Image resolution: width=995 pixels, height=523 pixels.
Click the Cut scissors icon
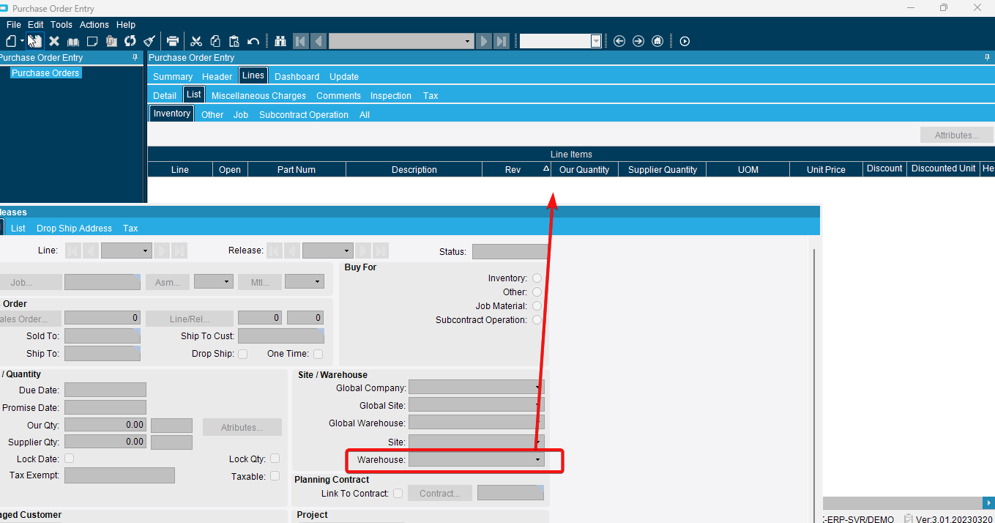tap(196, 41)
